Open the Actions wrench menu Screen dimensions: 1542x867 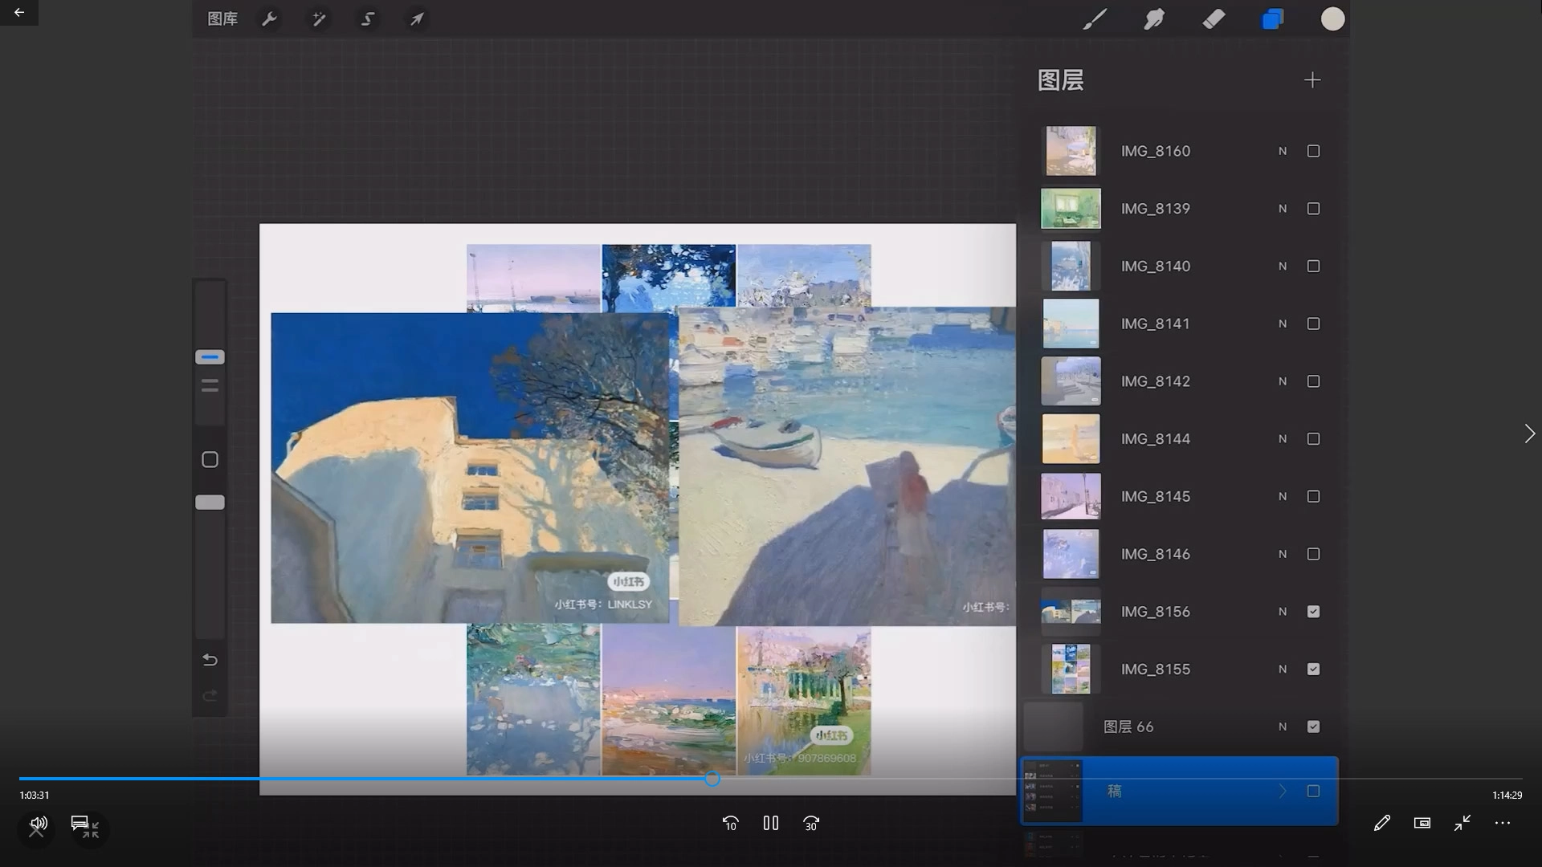[270, 18]
